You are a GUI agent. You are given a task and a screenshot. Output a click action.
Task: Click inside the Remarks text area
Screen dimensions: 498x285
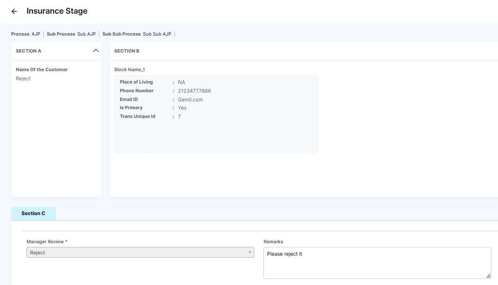(x=376, y=263)
